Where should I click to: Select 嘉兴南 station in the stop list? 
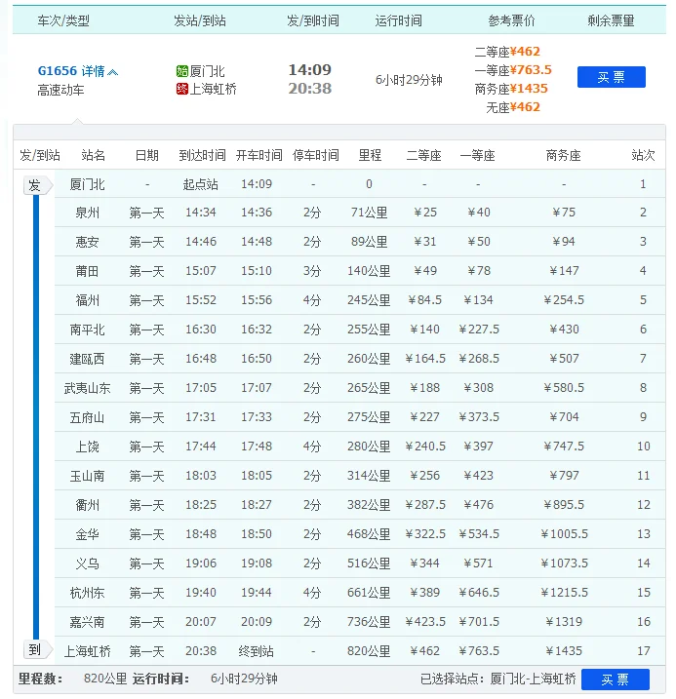(x=88, y=622)
